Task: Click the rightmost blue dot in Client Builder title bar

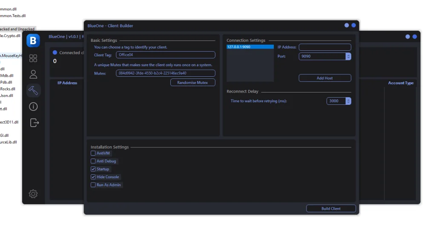Action: (353, 26)
